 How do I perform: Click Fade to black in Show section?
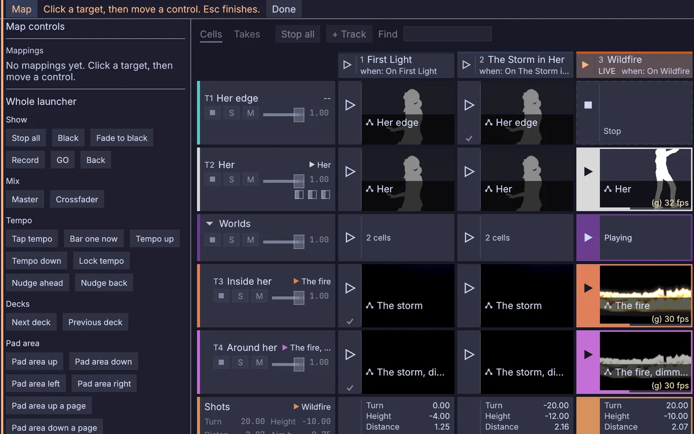[122, 138]
